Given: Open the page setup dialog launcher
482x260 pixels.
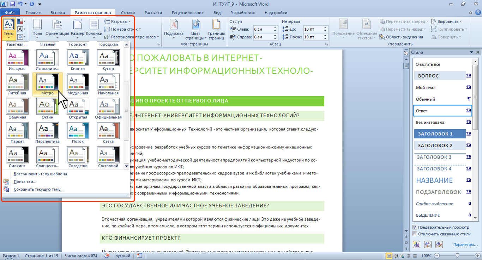Looking at the screenshot, I should pyautogui.click(x=158, y=44).
